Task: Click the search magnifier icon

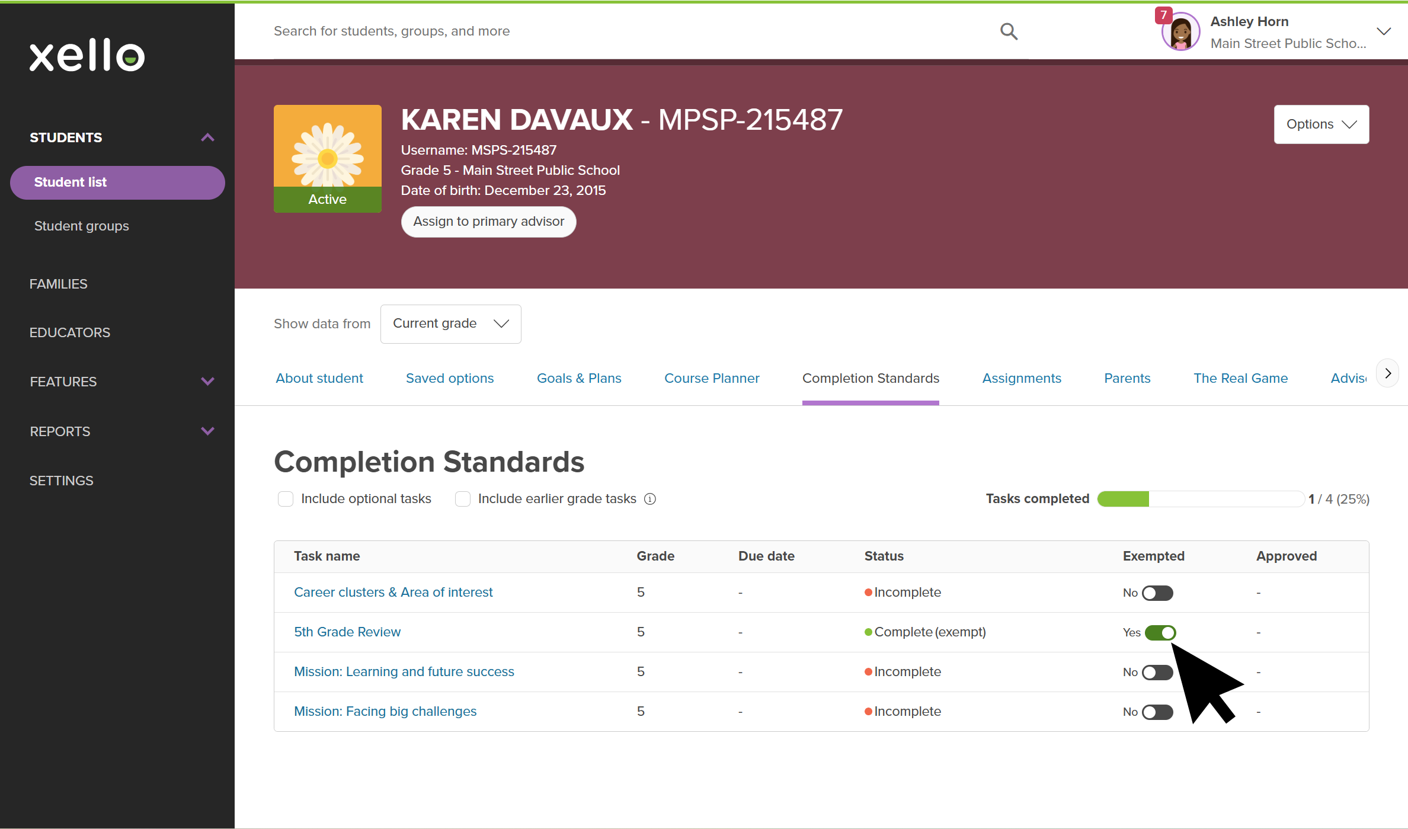Action: (1009, 31)
